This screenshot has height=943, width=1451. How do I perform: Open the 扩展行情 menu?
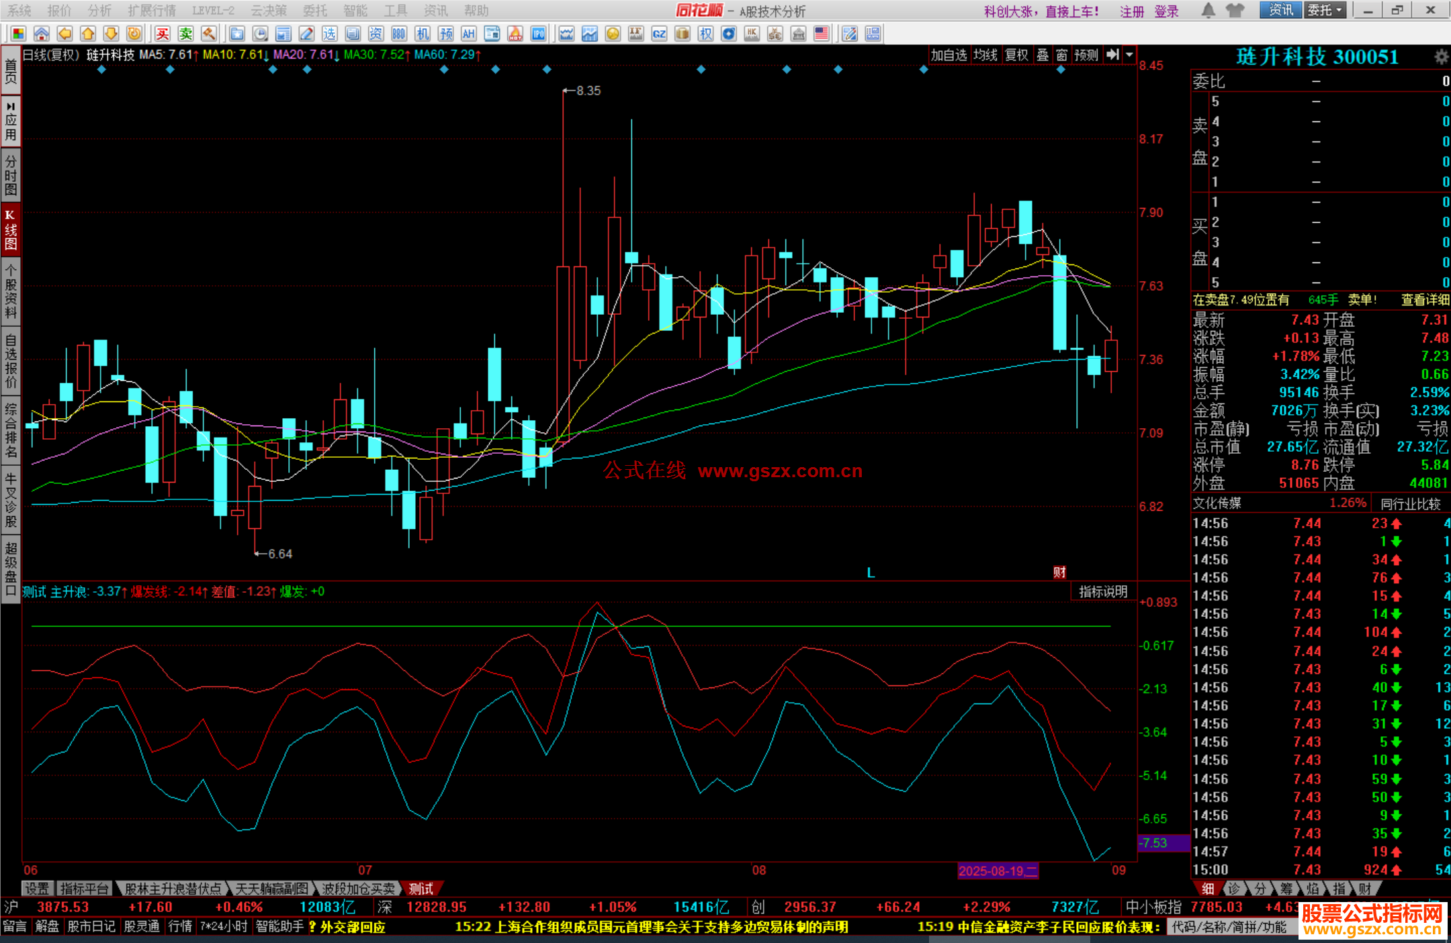(x=152, y=11)
